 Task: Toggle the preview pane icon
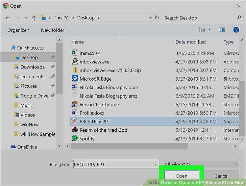[222, 30]
